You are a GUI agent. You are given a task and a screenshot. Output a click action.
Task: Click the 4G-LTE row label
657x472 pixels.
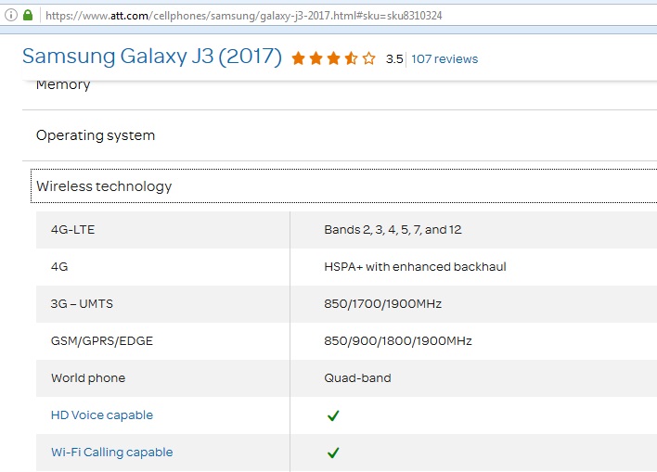coord(72,230)
